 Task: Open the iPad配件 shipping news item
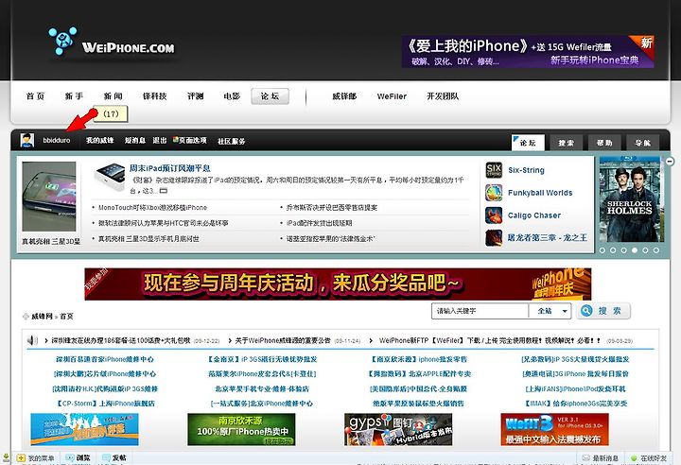click(x=320, y=223)
